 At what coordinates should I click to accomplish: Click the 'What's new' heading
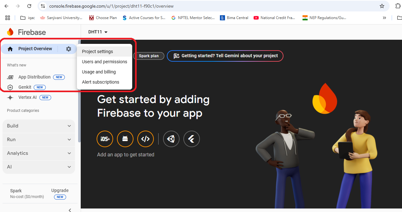(x=17, y=65)
